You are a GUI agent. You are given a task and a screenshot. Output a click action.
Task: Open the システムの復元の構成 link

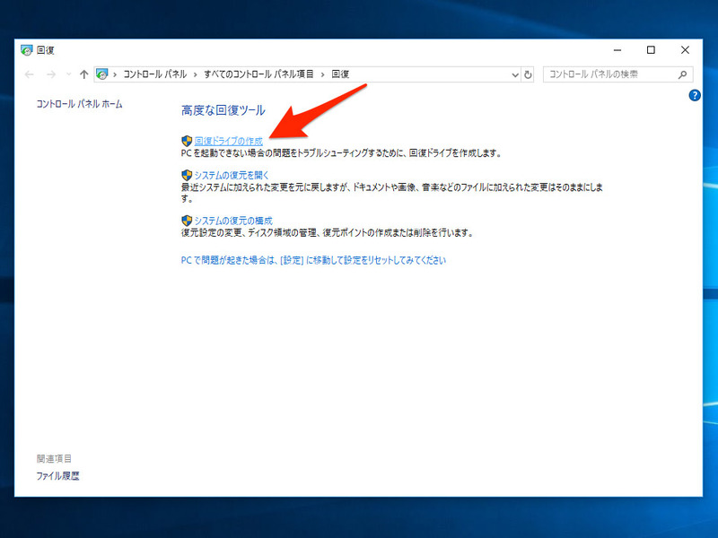point(233,221)
